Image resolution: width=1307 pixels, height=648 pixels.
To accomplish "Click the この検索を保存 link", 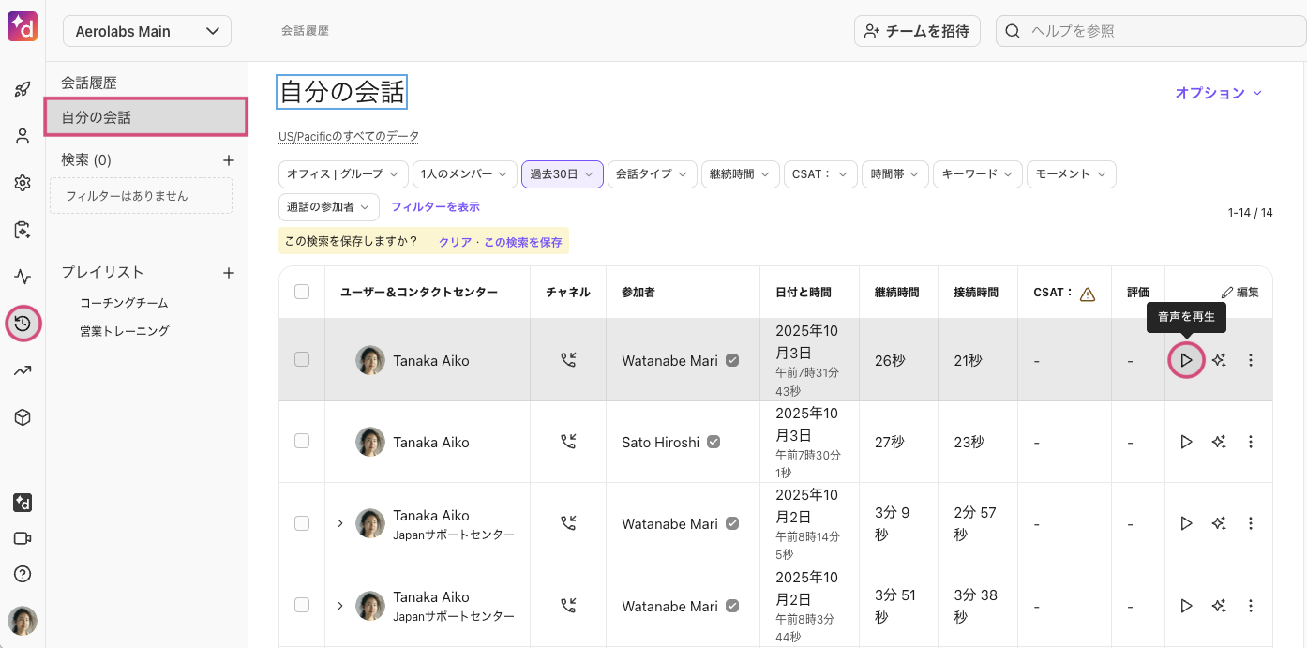I will [x=522, y=242].
